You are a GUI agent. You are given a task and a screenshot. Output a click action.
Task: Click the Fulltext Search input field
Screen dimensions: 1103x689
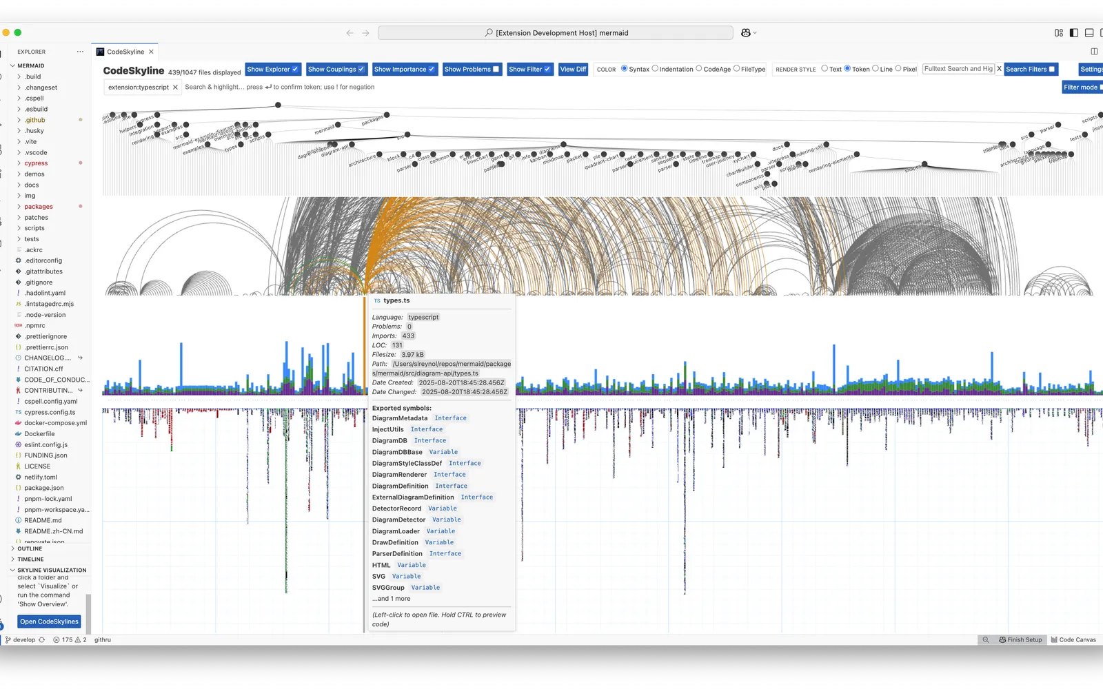point(958,69)
